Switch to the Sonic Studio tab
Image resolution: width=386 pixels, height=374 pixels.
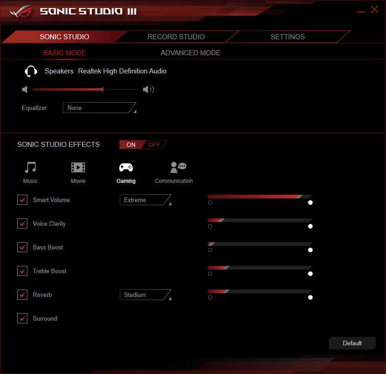65,36
